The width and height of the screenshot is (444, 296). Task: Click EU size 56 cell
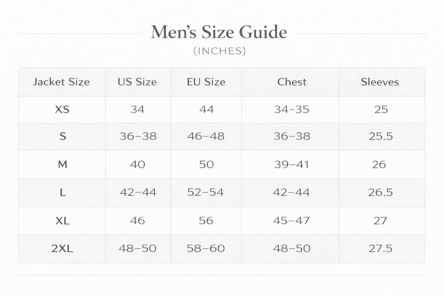tap(206, 221)
